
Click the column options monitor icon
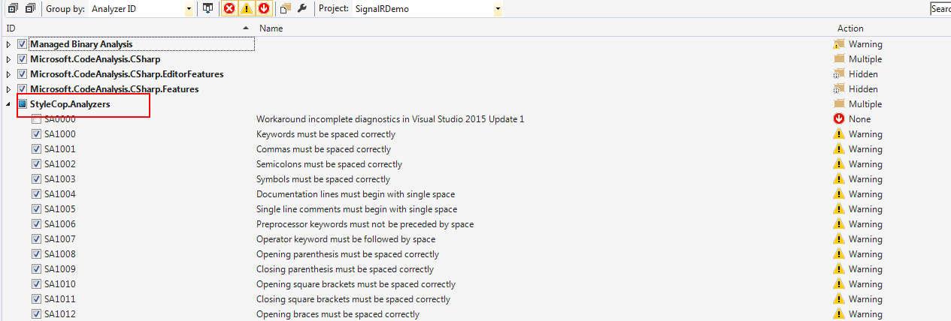pyautogui.click(x=208, y=9)
